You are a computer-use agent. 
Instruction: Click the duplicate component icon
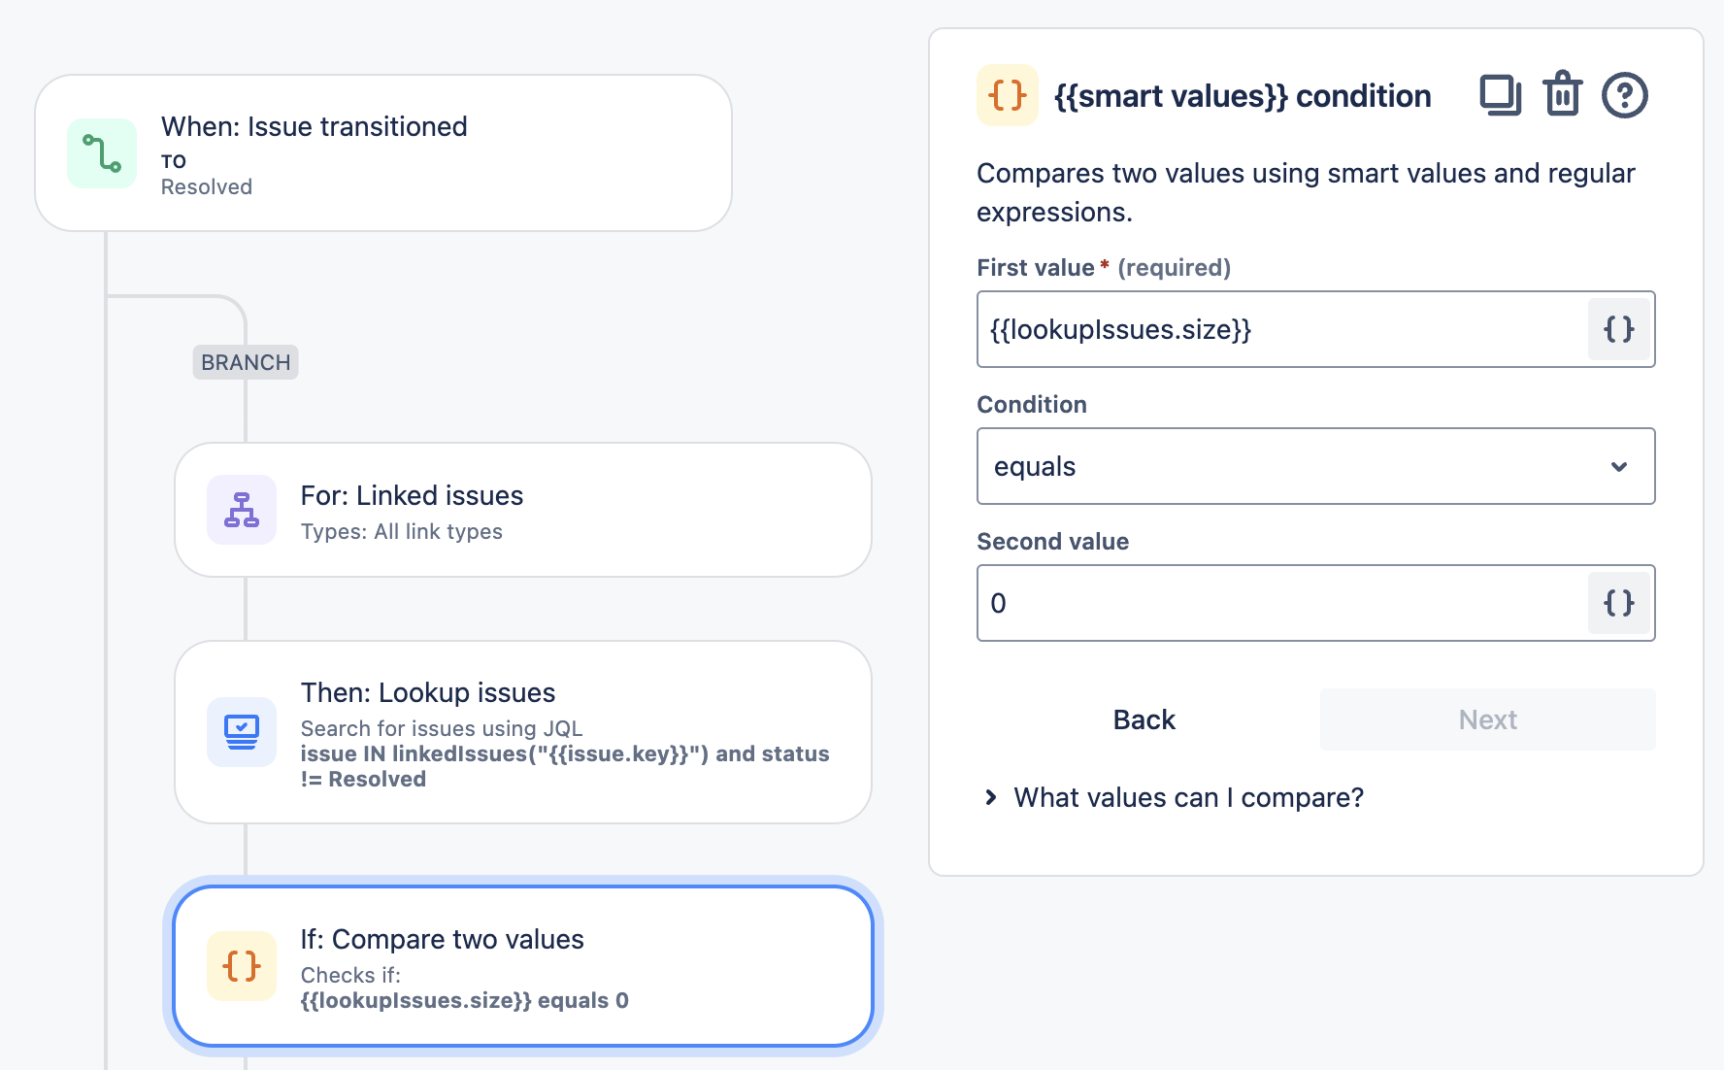click(x=1500, y=95)
